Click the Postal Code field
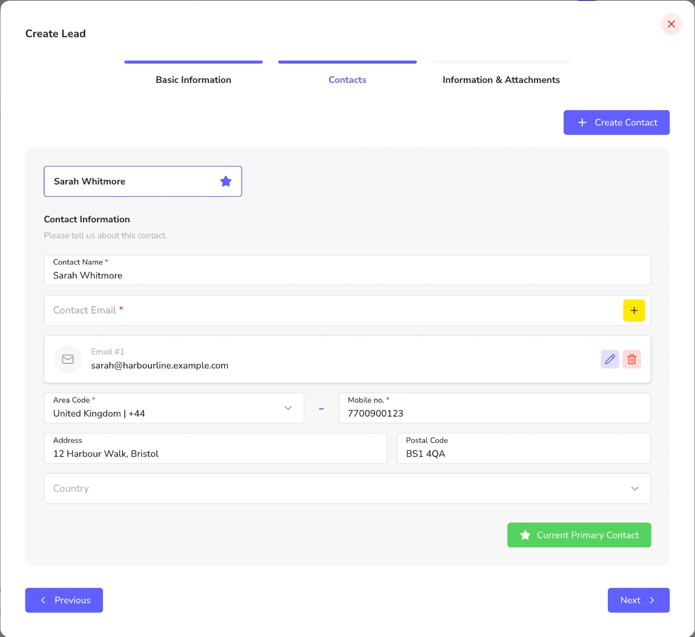Viewport: 695px width, 637px height. pos(524,448)
